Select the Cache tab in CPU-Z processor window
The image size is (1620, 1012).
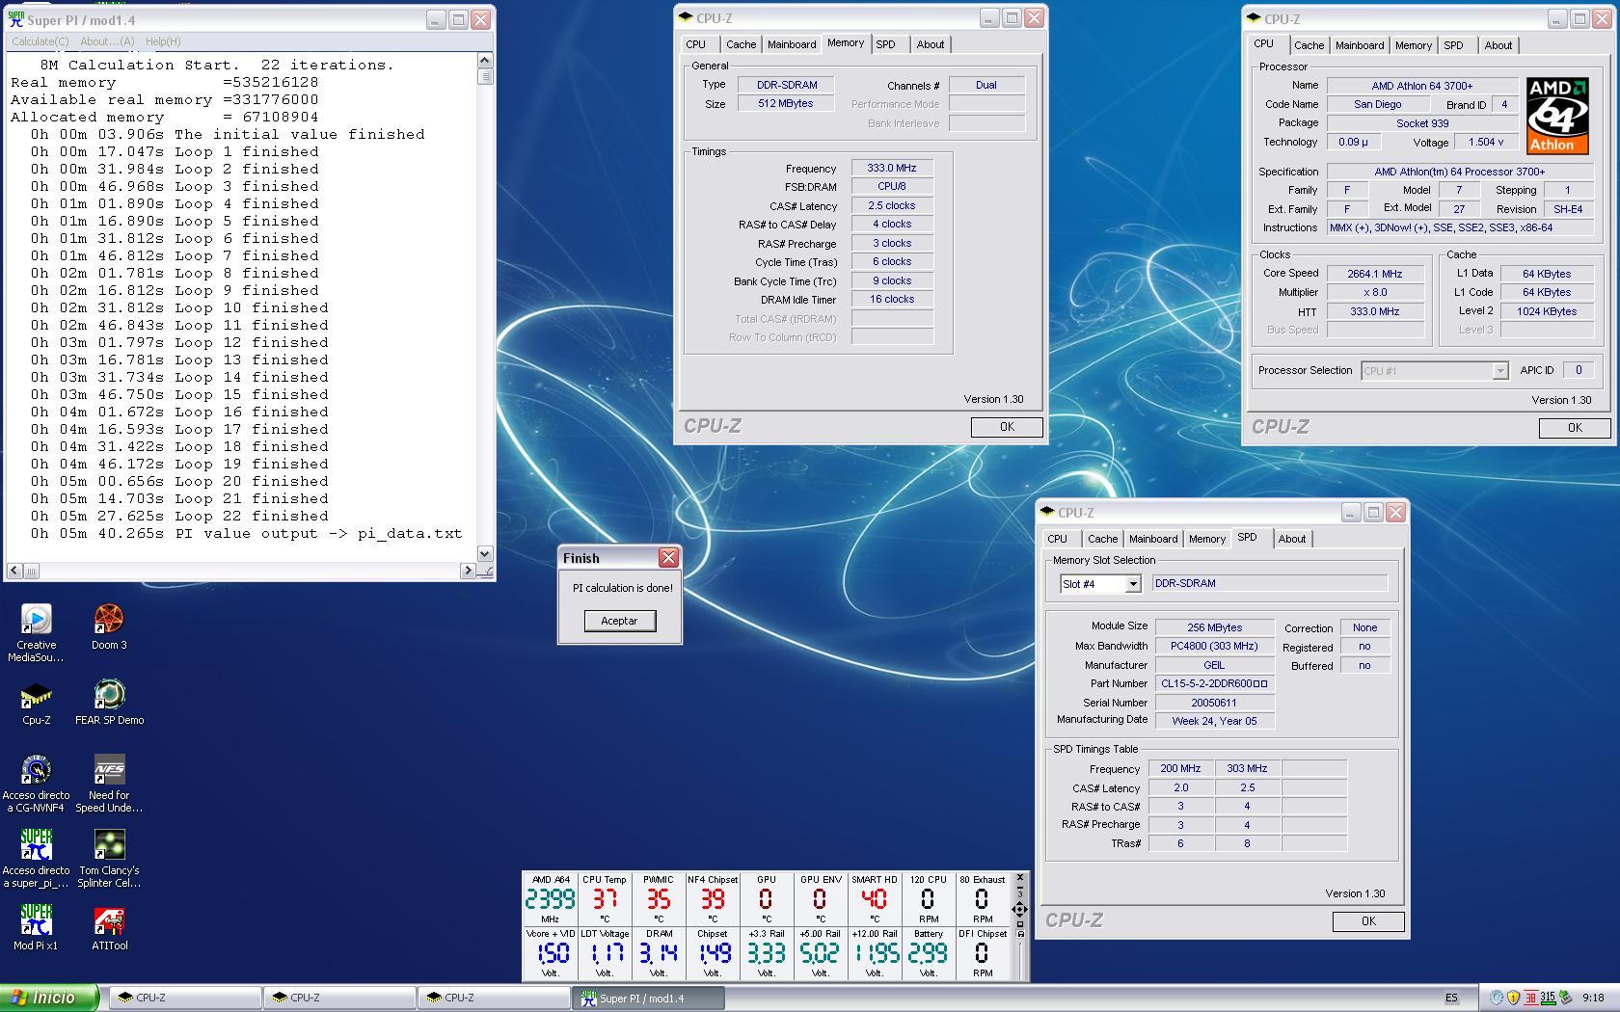[x=1309, y=45]
